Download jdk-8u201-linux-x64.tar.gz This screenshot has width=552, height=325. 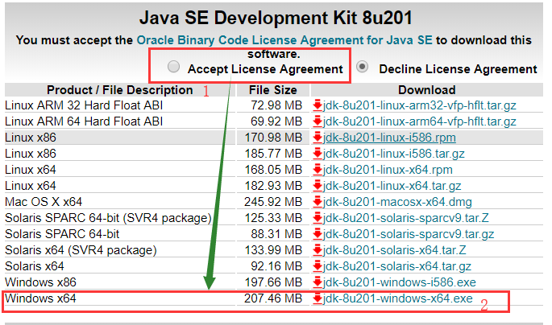392,186
